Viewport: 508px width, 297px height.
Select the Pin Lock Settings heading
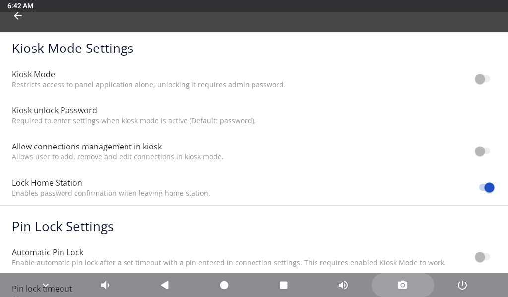click(63, 226)
